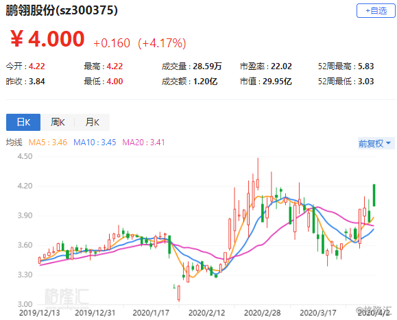Click x-axis date 2019/12/13
This screenshot has height=320, width=397.
40,313
